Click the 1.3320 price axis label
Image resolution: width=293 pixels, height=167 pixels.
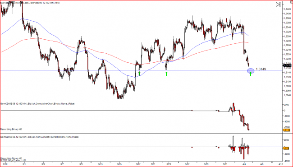click(288, 32)
